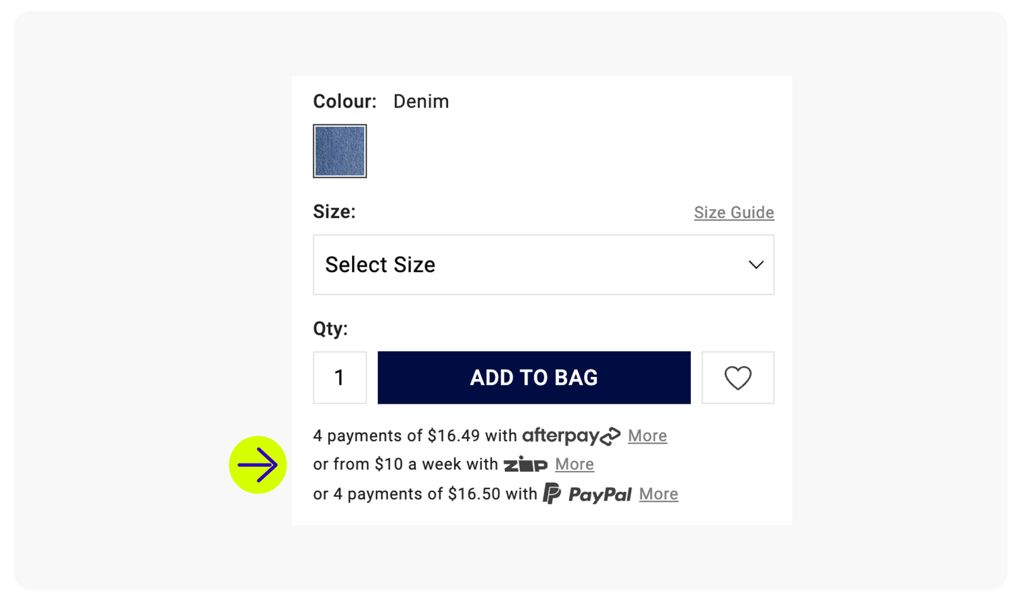Screen dimensions: 1021x601
Task: Expand size list via chevron arrow
Action: (x=756, y=265)
